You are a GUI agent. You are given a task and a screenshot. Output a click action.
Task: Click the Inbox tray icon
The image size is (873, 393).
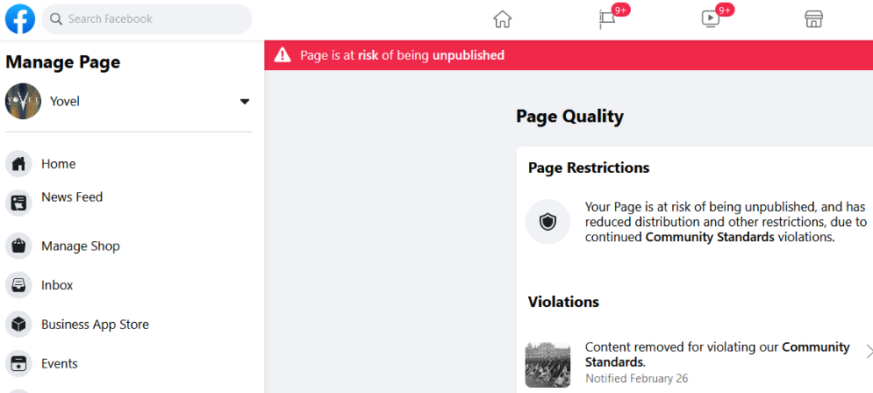tap(18, 285)
